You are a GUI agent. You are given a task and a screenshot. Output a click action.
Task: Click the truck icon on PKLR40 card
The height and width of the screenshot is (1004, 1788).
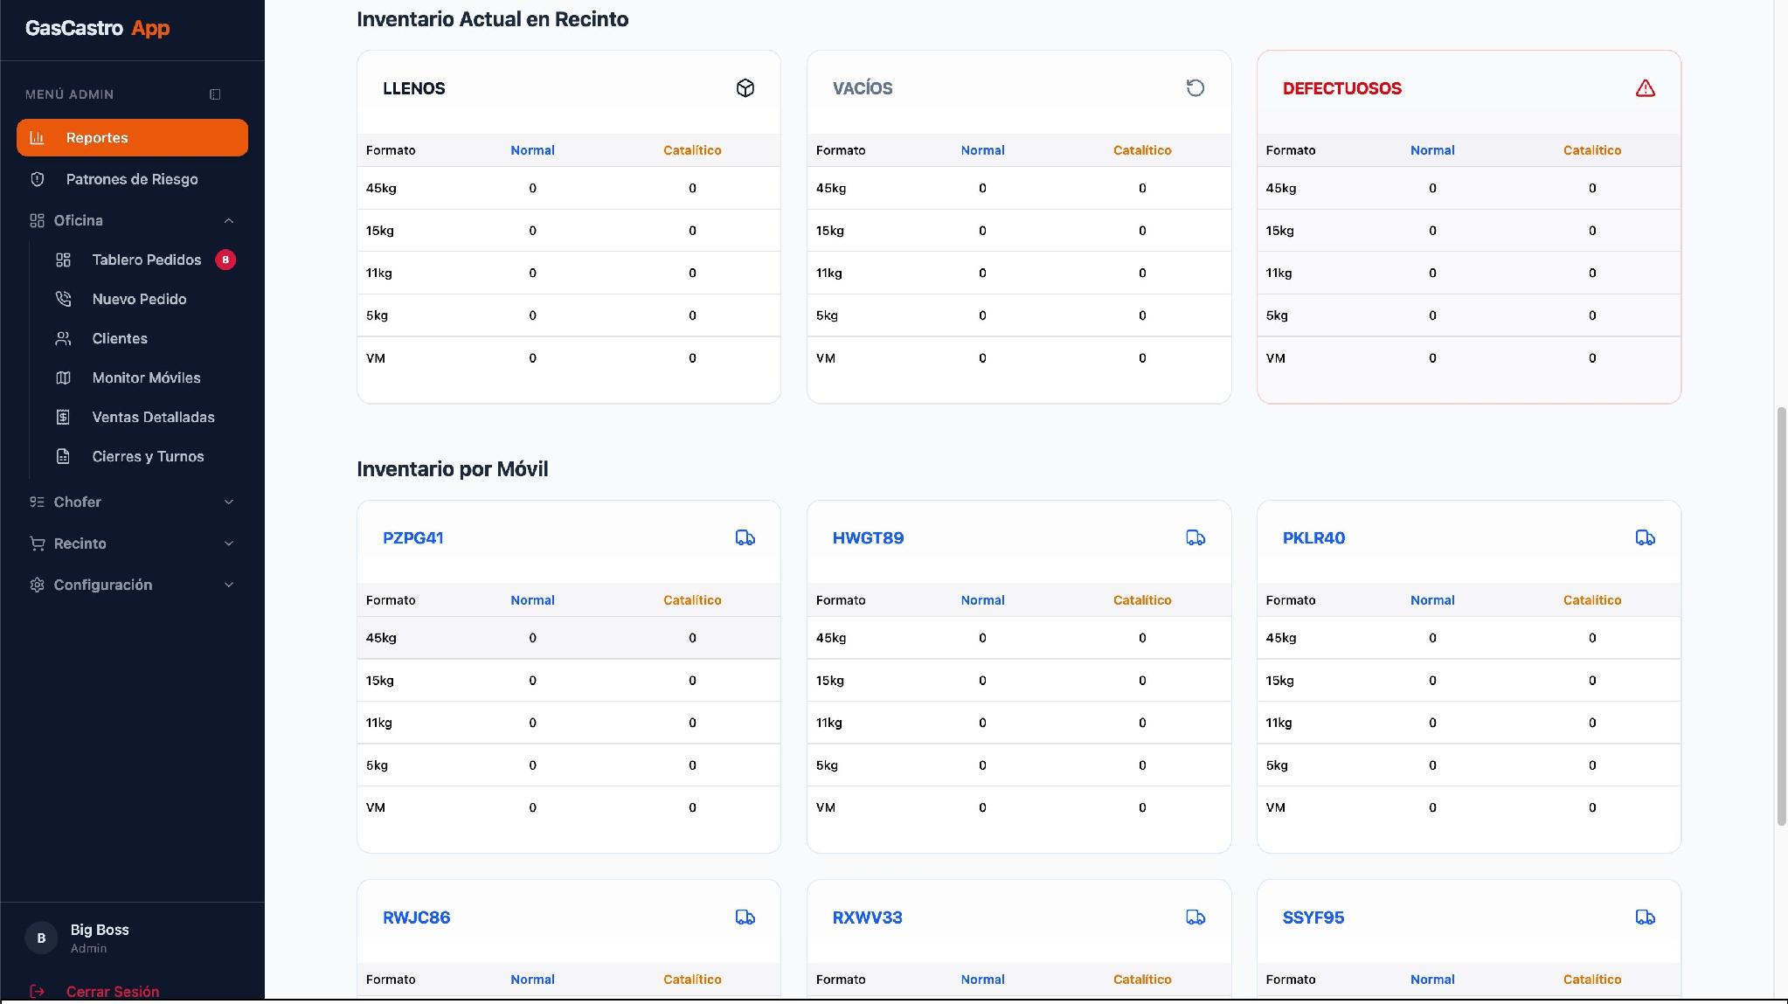[1646, 537]
